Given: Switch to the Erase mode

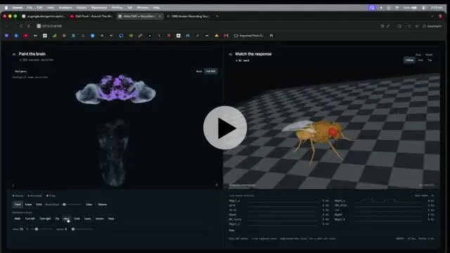Looking at the screenshot, I should [28, 205].
